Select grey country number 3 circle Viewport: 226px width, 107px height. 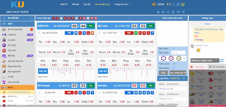pos(61,18)
